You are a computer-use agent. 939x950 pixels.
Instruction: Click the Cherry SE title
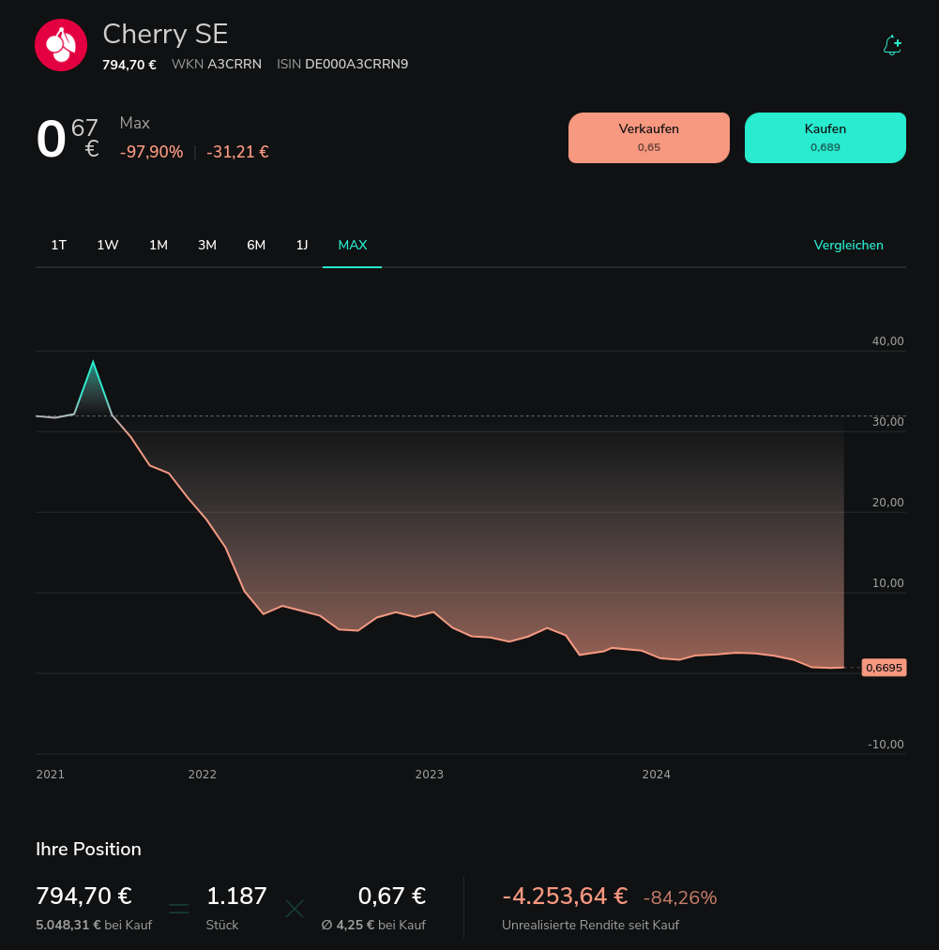[x=165, y=34]
